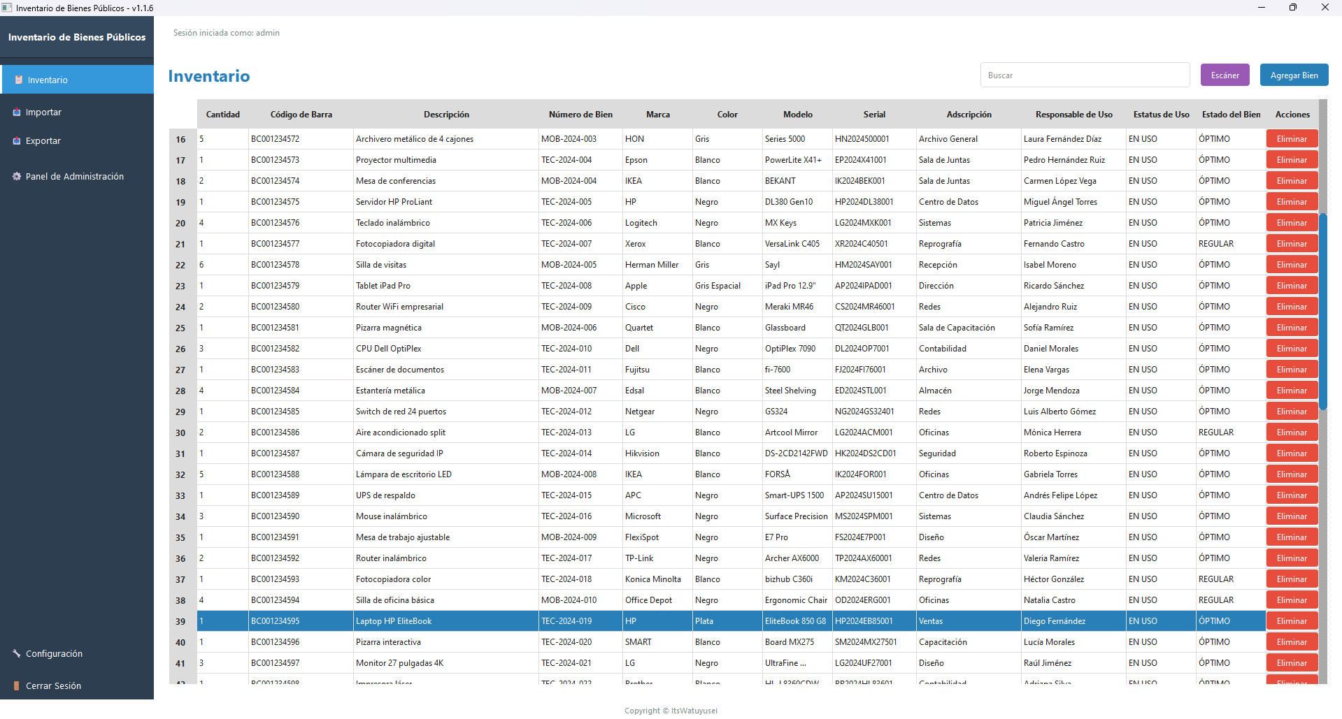The width and height of the screenshot is (1342, 719).
Task: Select the Inventario box icon in sidebar
Action: (17, 79)
